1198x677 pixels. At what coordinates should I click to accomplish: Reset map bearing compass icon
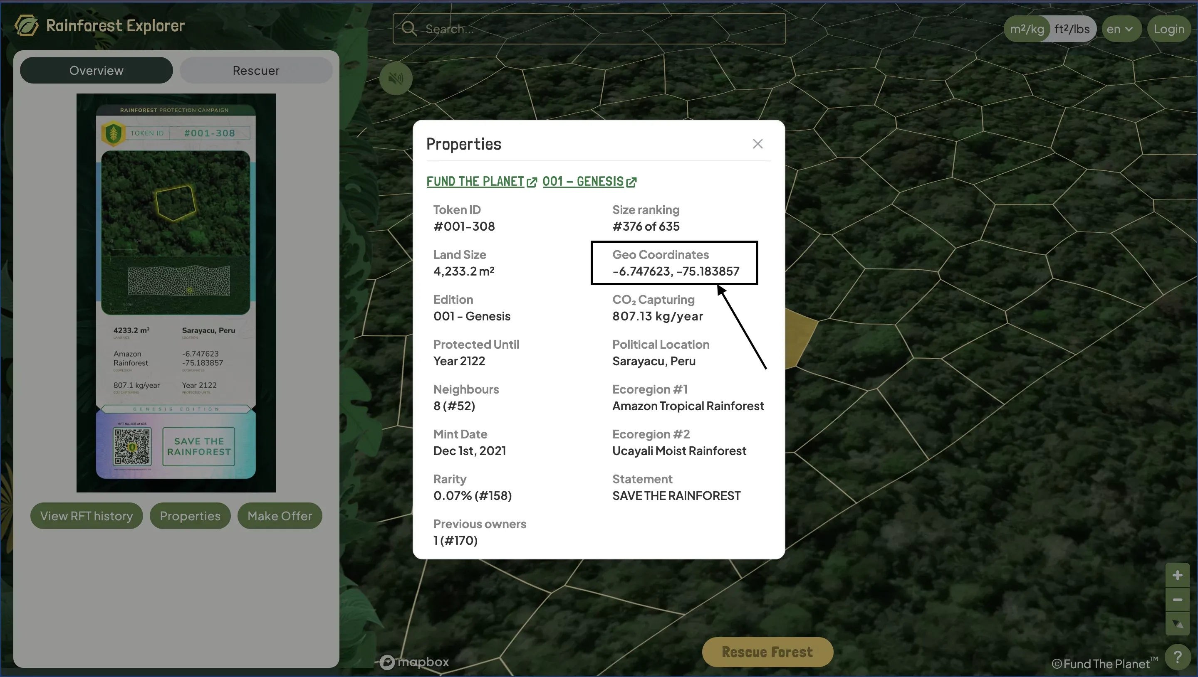[1177, 624]
